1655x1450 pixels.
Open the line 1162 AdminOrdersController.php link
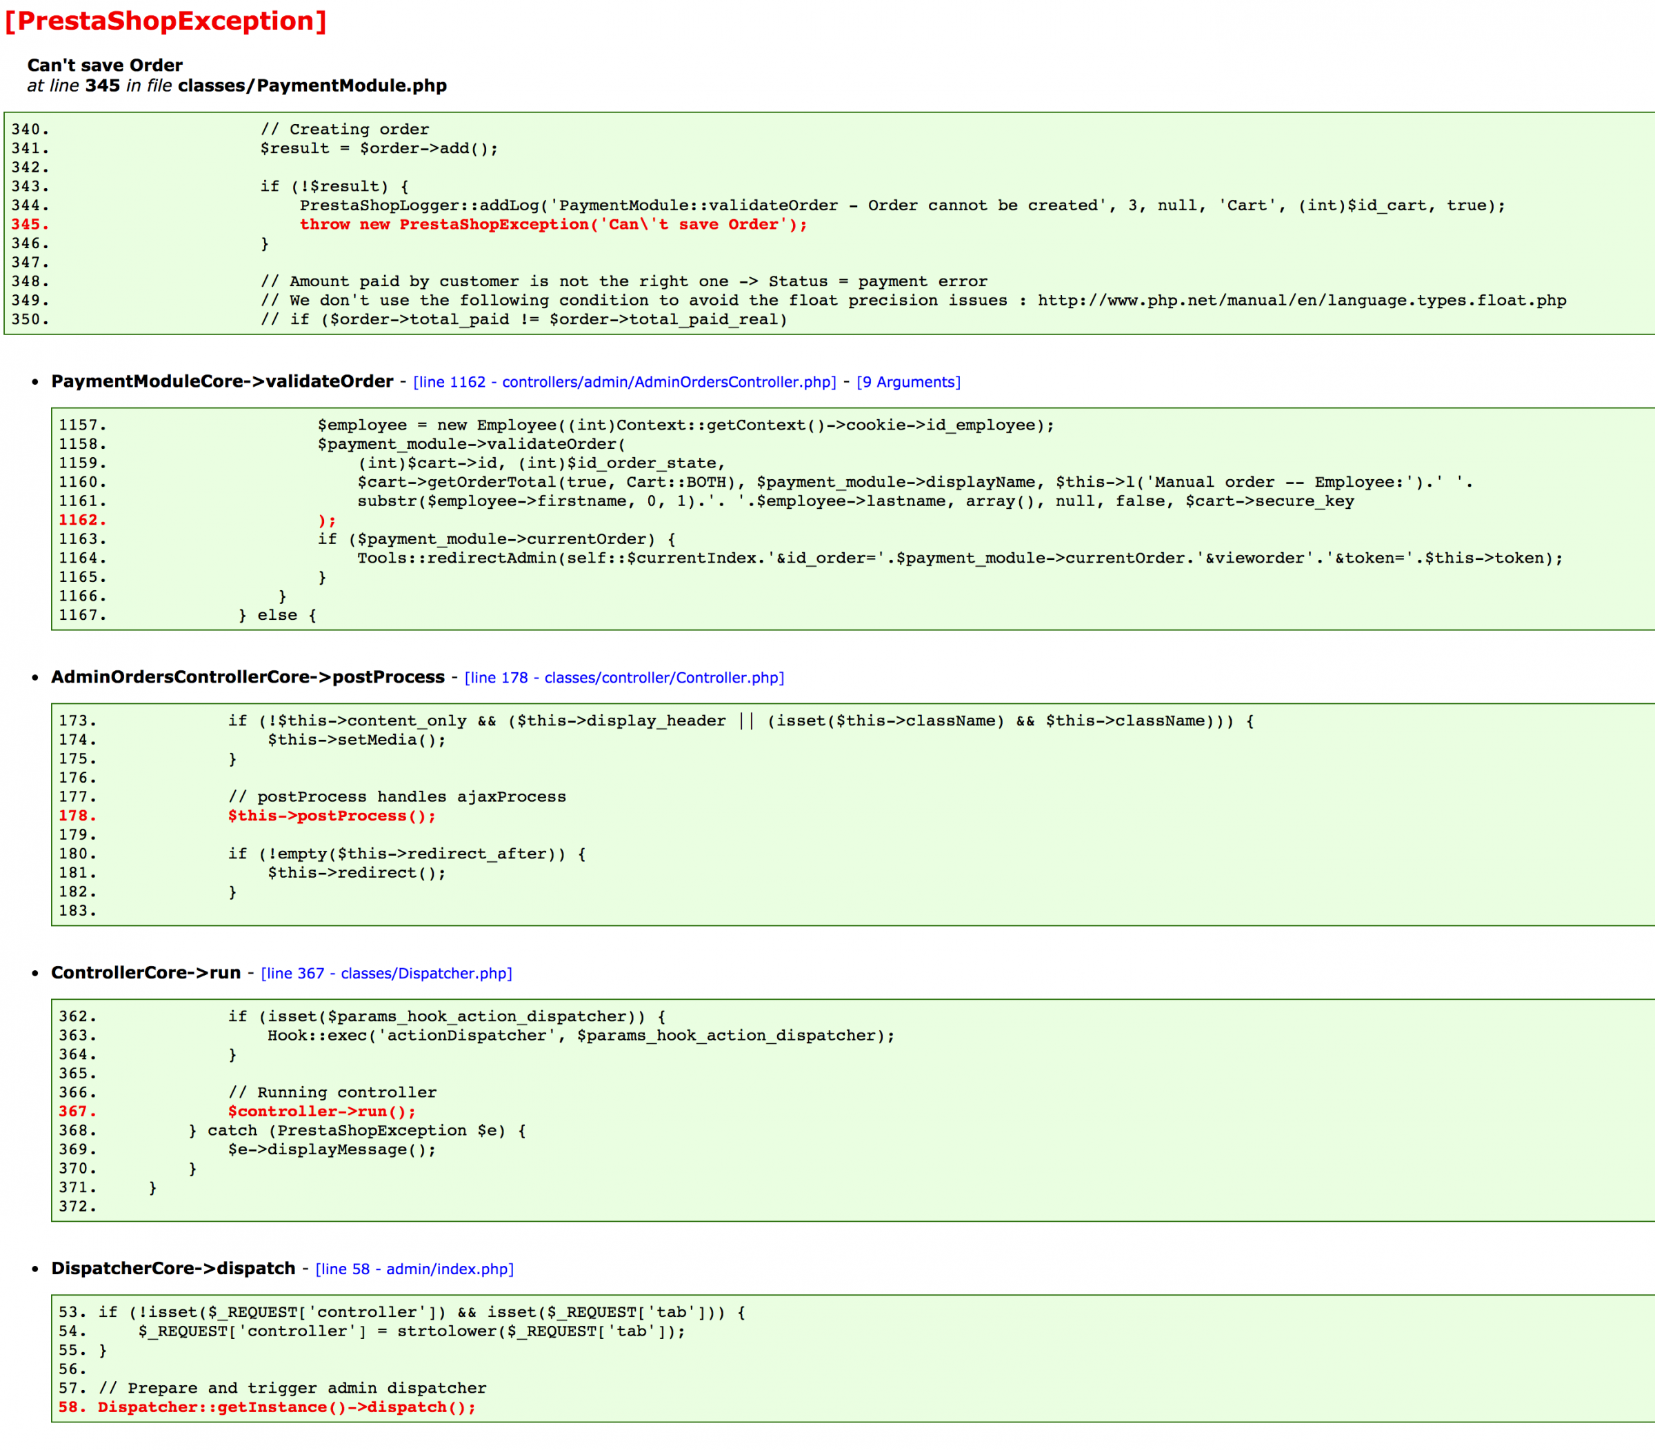click(x=624, y=382)
